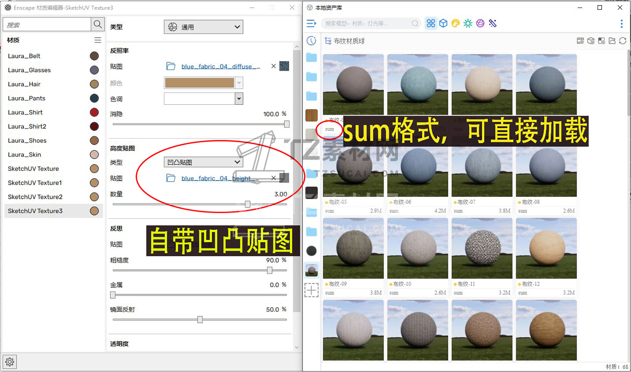Select the green sun lighting filter

point(468,23)
